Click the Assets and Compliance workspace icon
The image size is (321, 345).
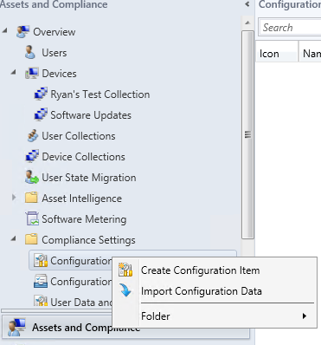(16, 327)
